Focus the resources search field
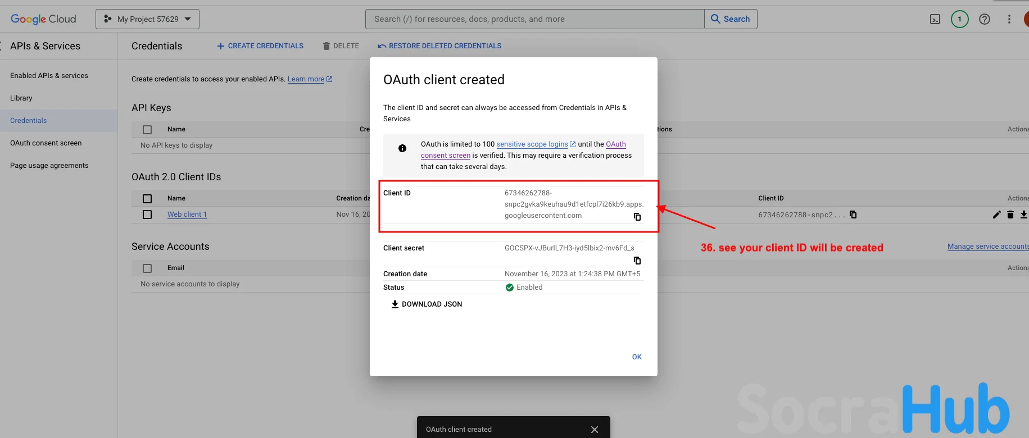Image resolution: width=1029 pixels, height=438 pixels. point(534,19)
